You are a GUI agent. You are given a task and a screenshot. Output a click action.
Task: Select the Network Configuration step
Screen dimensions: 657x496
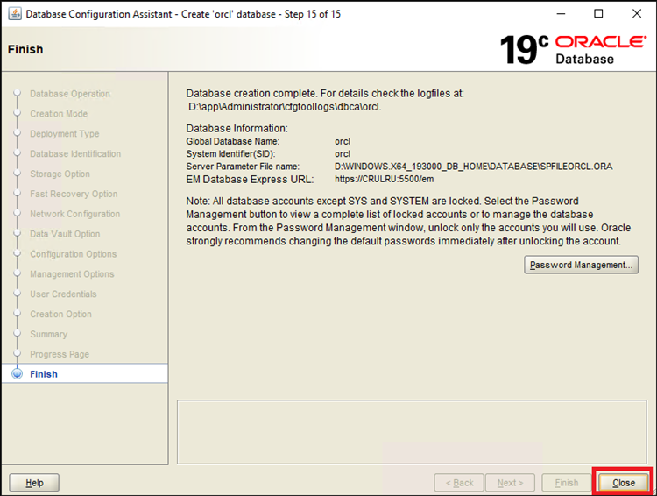pos(75,214)
